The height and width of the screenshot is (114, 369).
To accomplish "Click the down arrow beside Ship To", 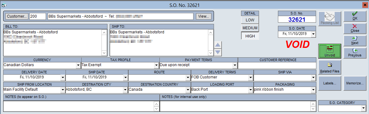I will click(x=218, y=52).
